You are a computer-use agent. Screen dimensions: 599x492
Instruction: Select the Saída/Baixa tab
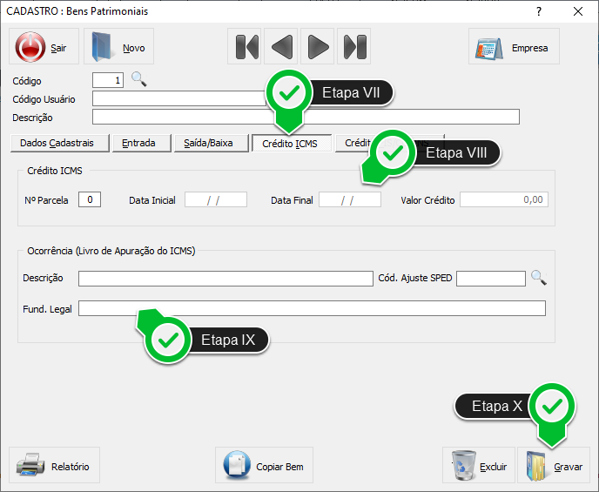click(x=209, y=143)
